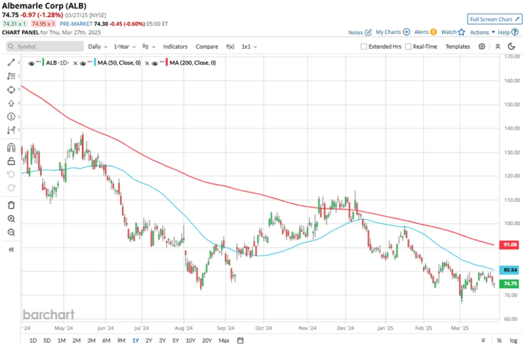Open the Fibonacci/lines tool group
The image size is (524, 344).
11,76
